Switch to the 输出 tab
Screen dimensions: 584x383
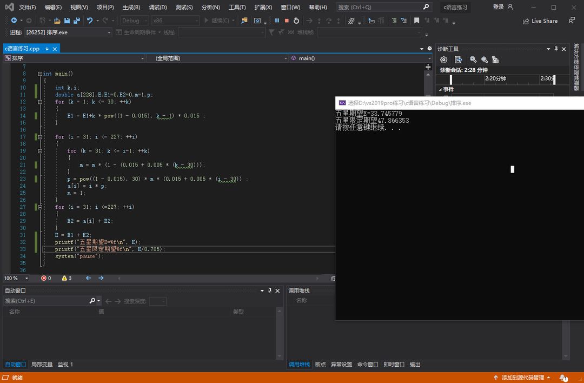tap(415, 365)
